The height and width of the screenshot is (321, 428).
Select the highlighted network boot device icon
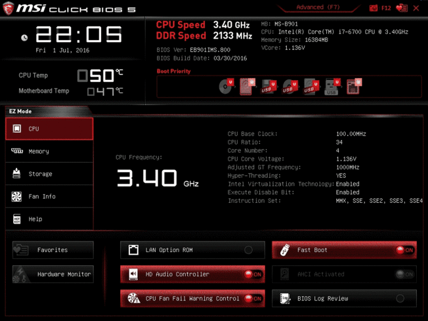354,86
